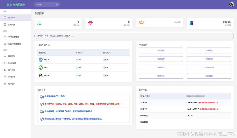Click the lifebuoy icon beside 当面付通道管理
Screen dimensions: 237x138
click(x=5, y=44)
